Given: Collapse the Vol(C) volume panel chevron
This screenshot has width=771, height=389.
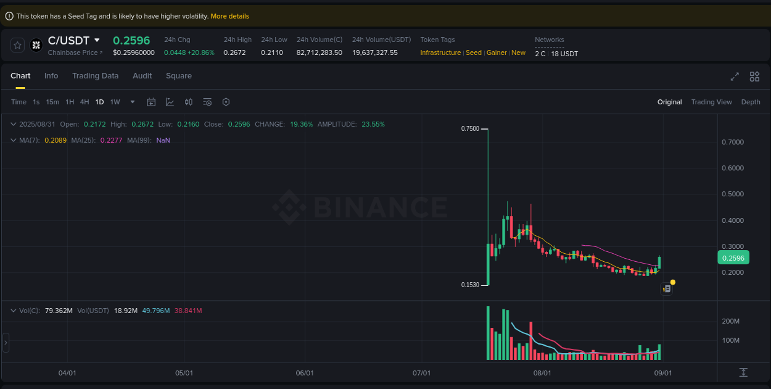Looking at the screenshot, I should 13,311.
